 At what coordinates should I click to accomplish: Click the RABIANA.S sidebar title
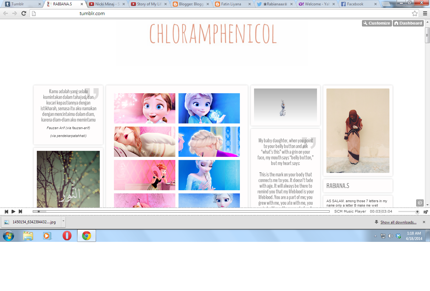tap(338, 186)
